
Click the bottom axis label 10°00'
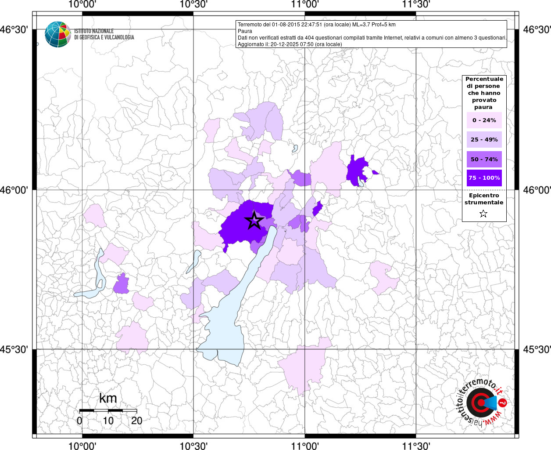click(82, 446)
